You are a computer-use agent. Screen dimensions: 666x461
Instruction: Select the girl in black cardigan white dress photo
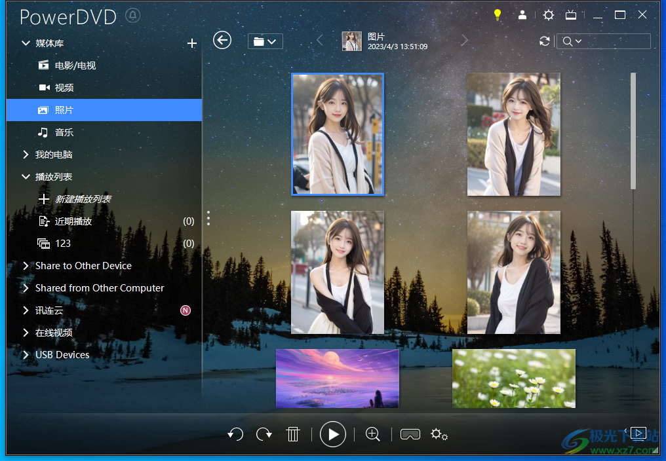coord(514,272)
